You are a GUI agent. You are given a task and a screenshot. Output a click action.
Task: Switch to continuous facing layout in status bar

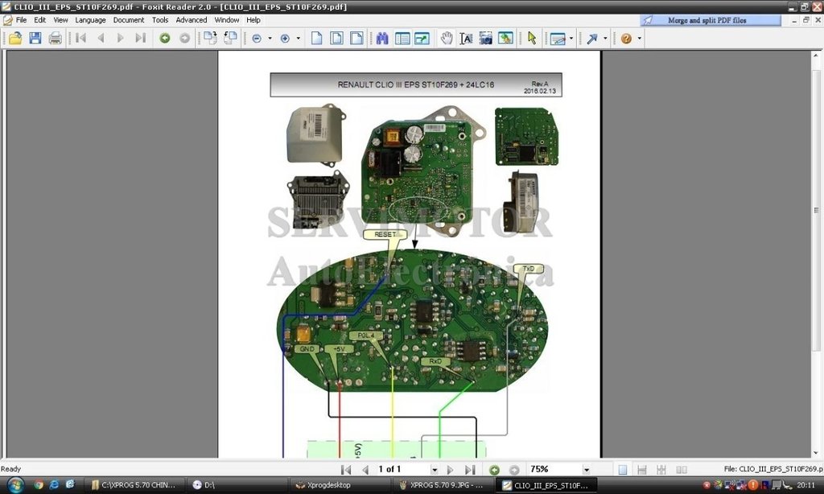pyautogui.click(x=661, y=469)
